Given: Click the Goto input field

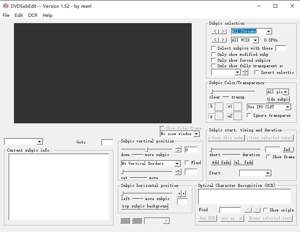Looking at the screenshot, I should (107, 142).
